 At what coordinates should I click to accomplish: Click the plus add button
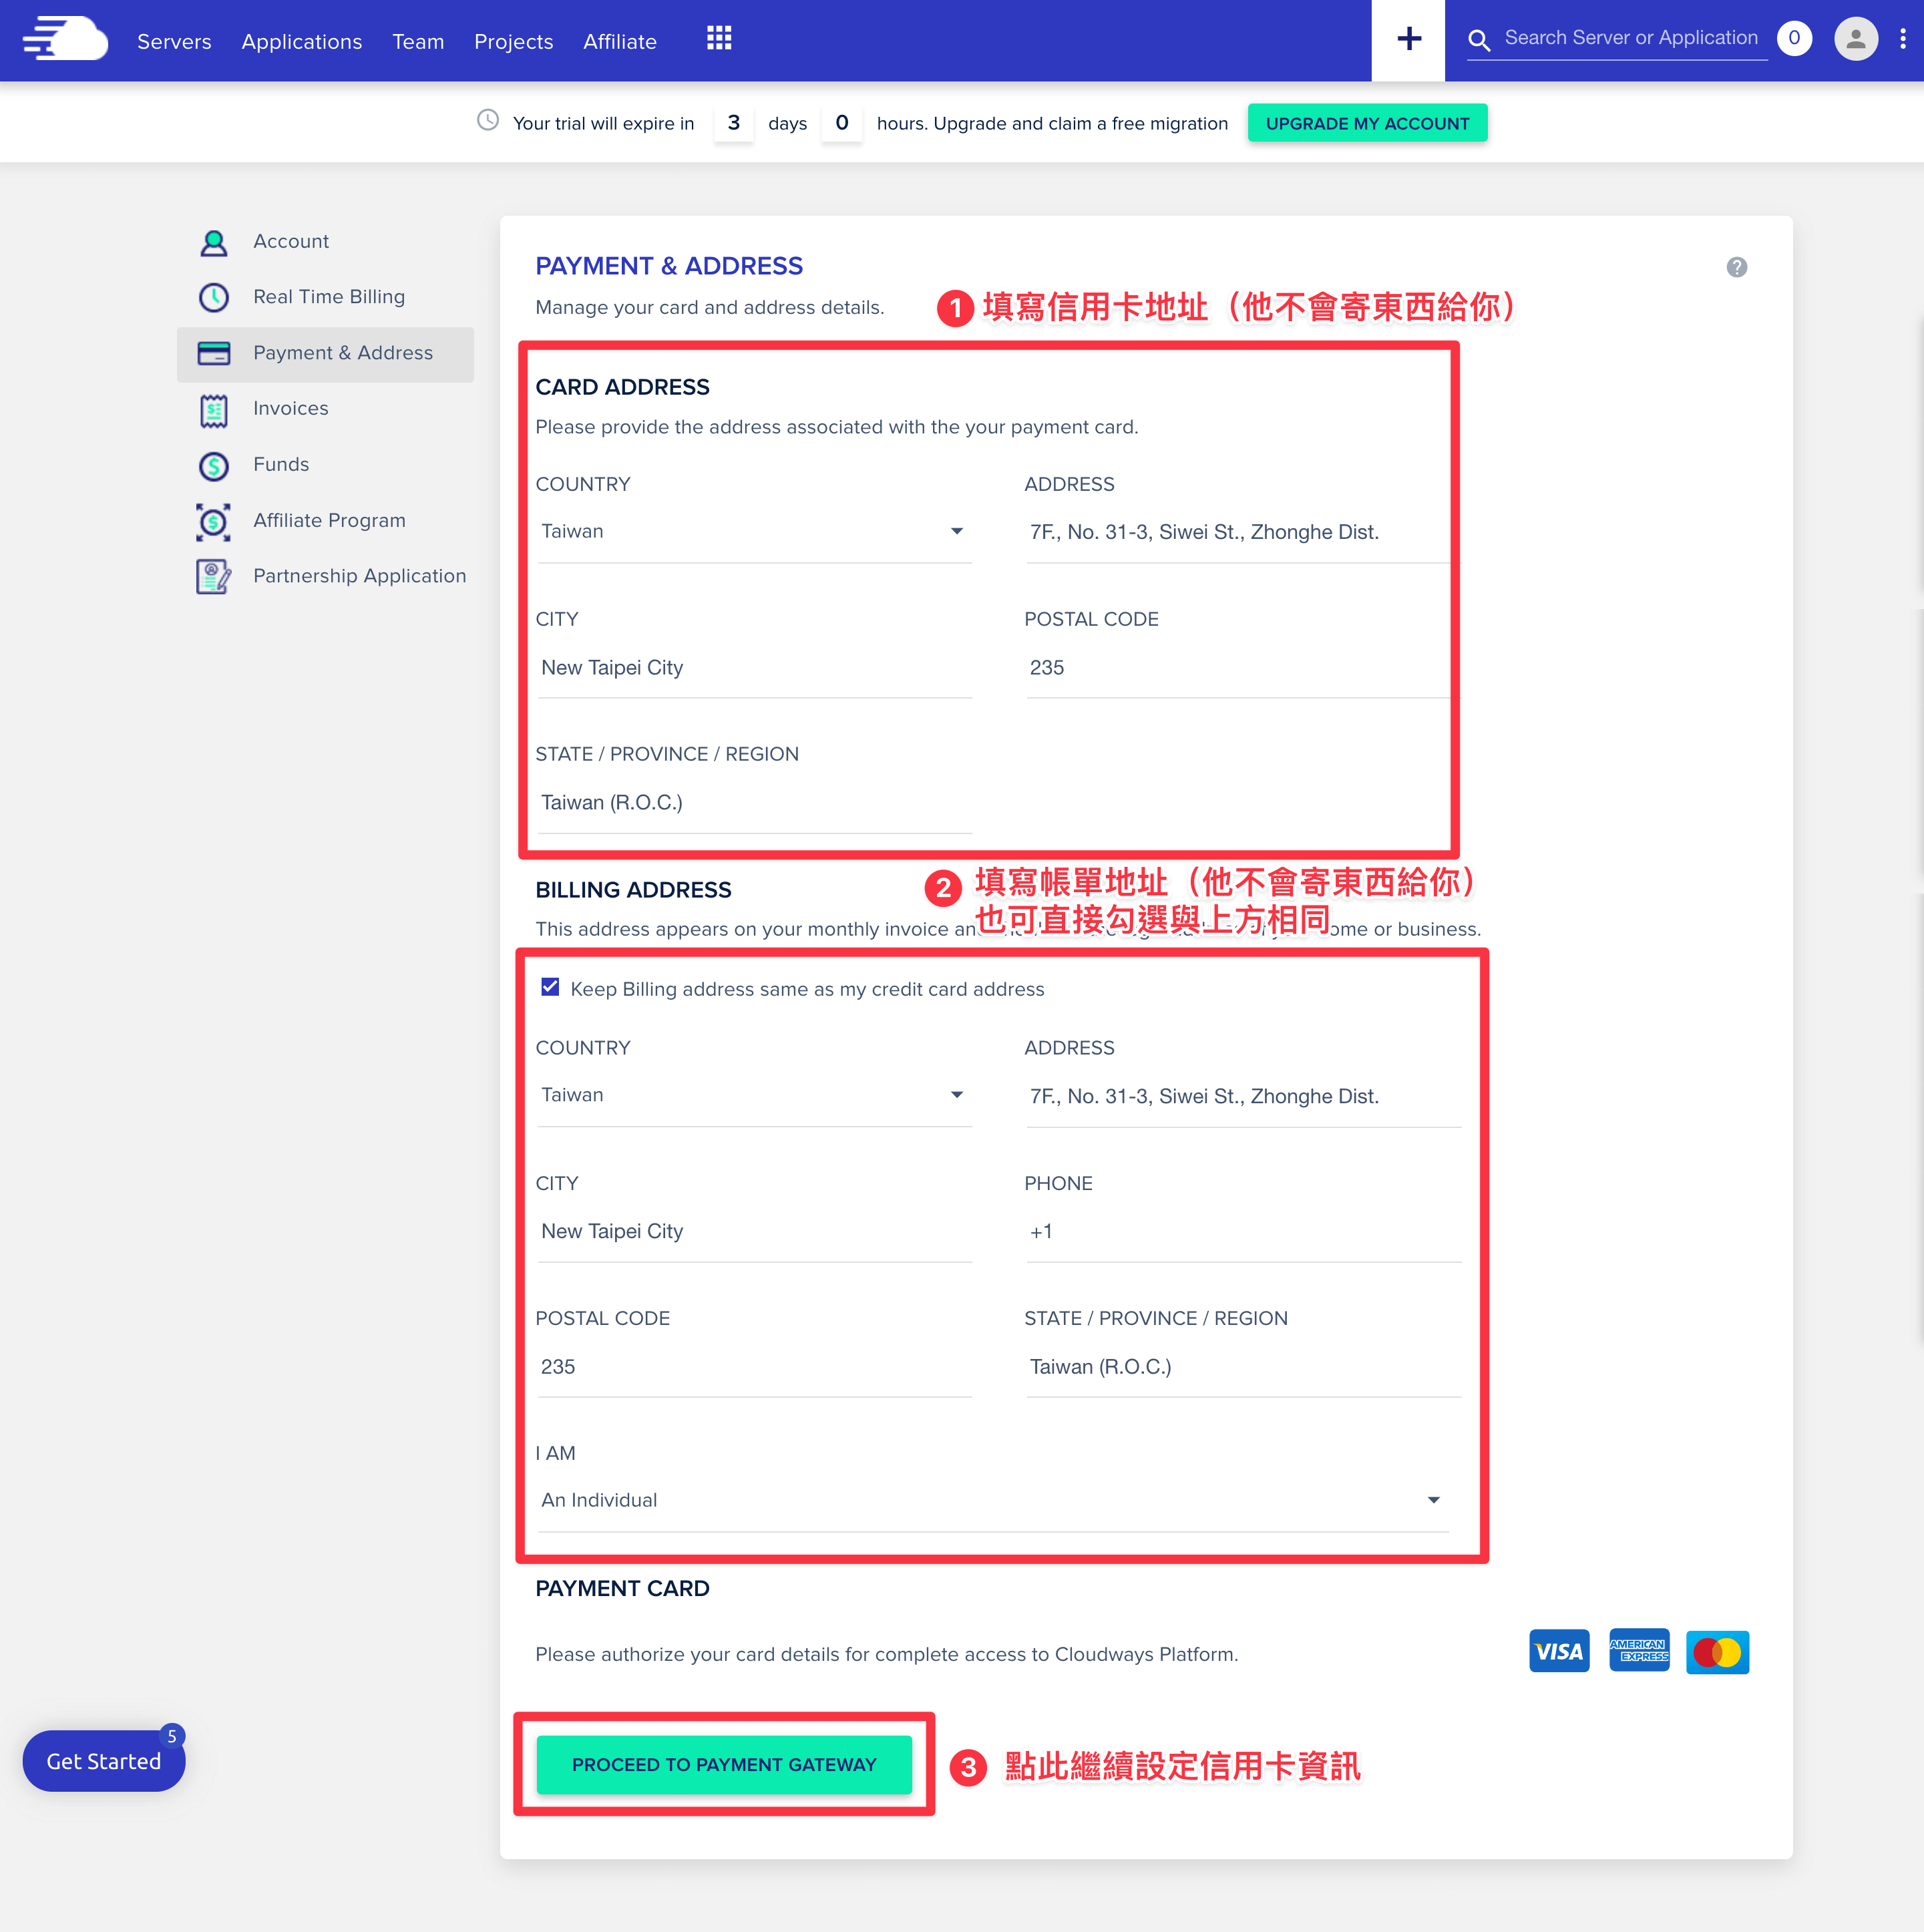[1408, 40]
